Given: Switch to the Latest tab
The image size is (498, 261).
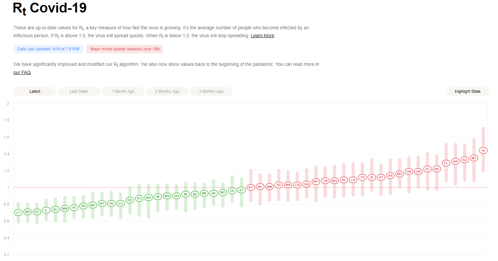Looking at the screenshot, I should 35,91.
